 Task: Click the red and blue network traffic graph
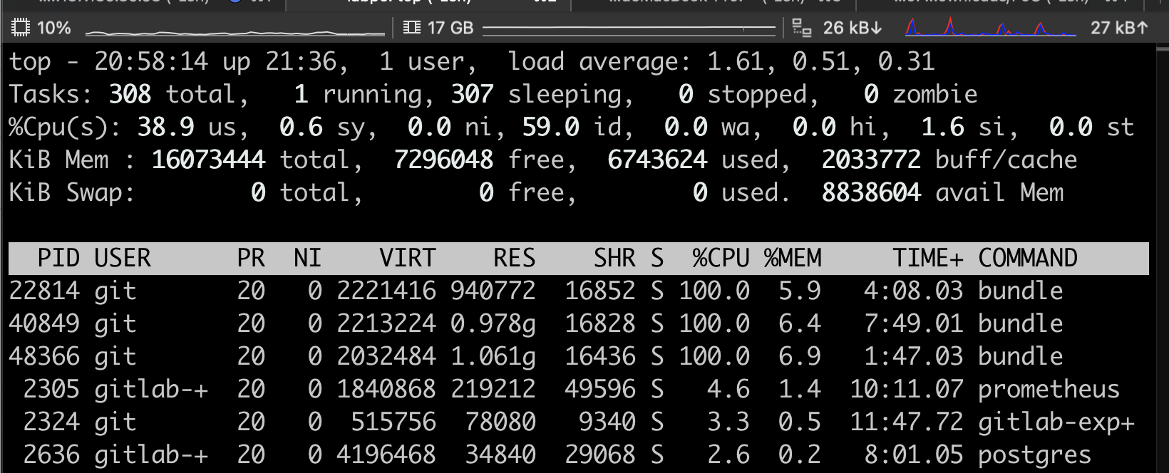[990, 28]
